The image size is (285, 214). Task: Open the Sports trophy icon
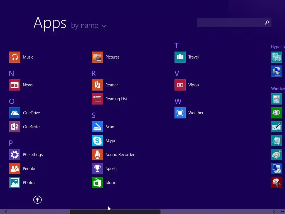[x=97, y=169]
